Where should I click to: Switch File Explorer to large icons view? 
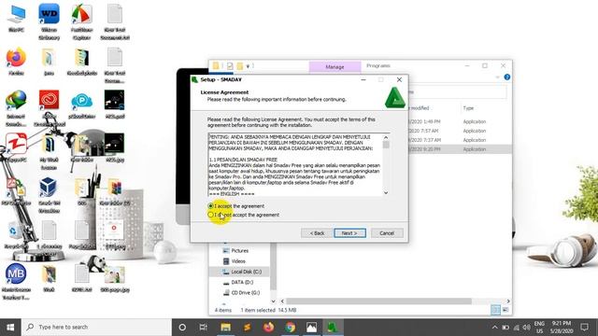click(505, 310)
